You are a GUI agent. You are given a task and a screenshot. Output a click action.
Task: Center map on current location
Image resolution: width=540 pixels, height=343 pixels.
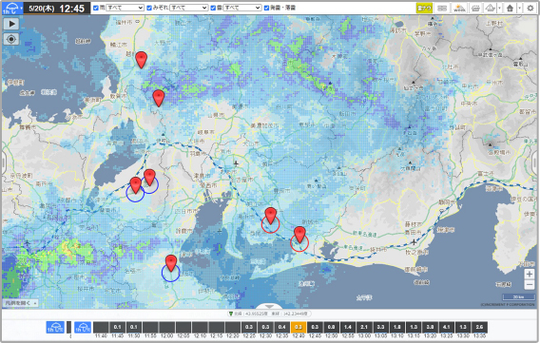click(11, 39)
